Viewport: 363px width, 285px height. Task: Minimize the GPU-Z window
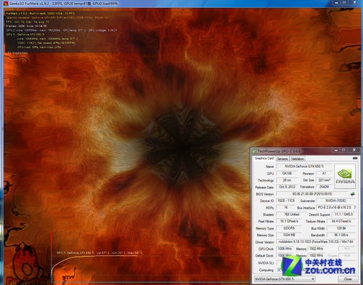(335, 150)
